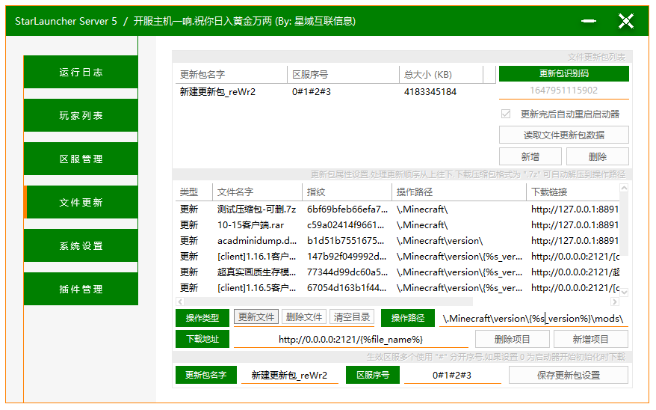Toggle 更新完后自动重启启动器 checkbox
Image resolution: width=656 pixels, height=410 pixels.
click(506, 114)
